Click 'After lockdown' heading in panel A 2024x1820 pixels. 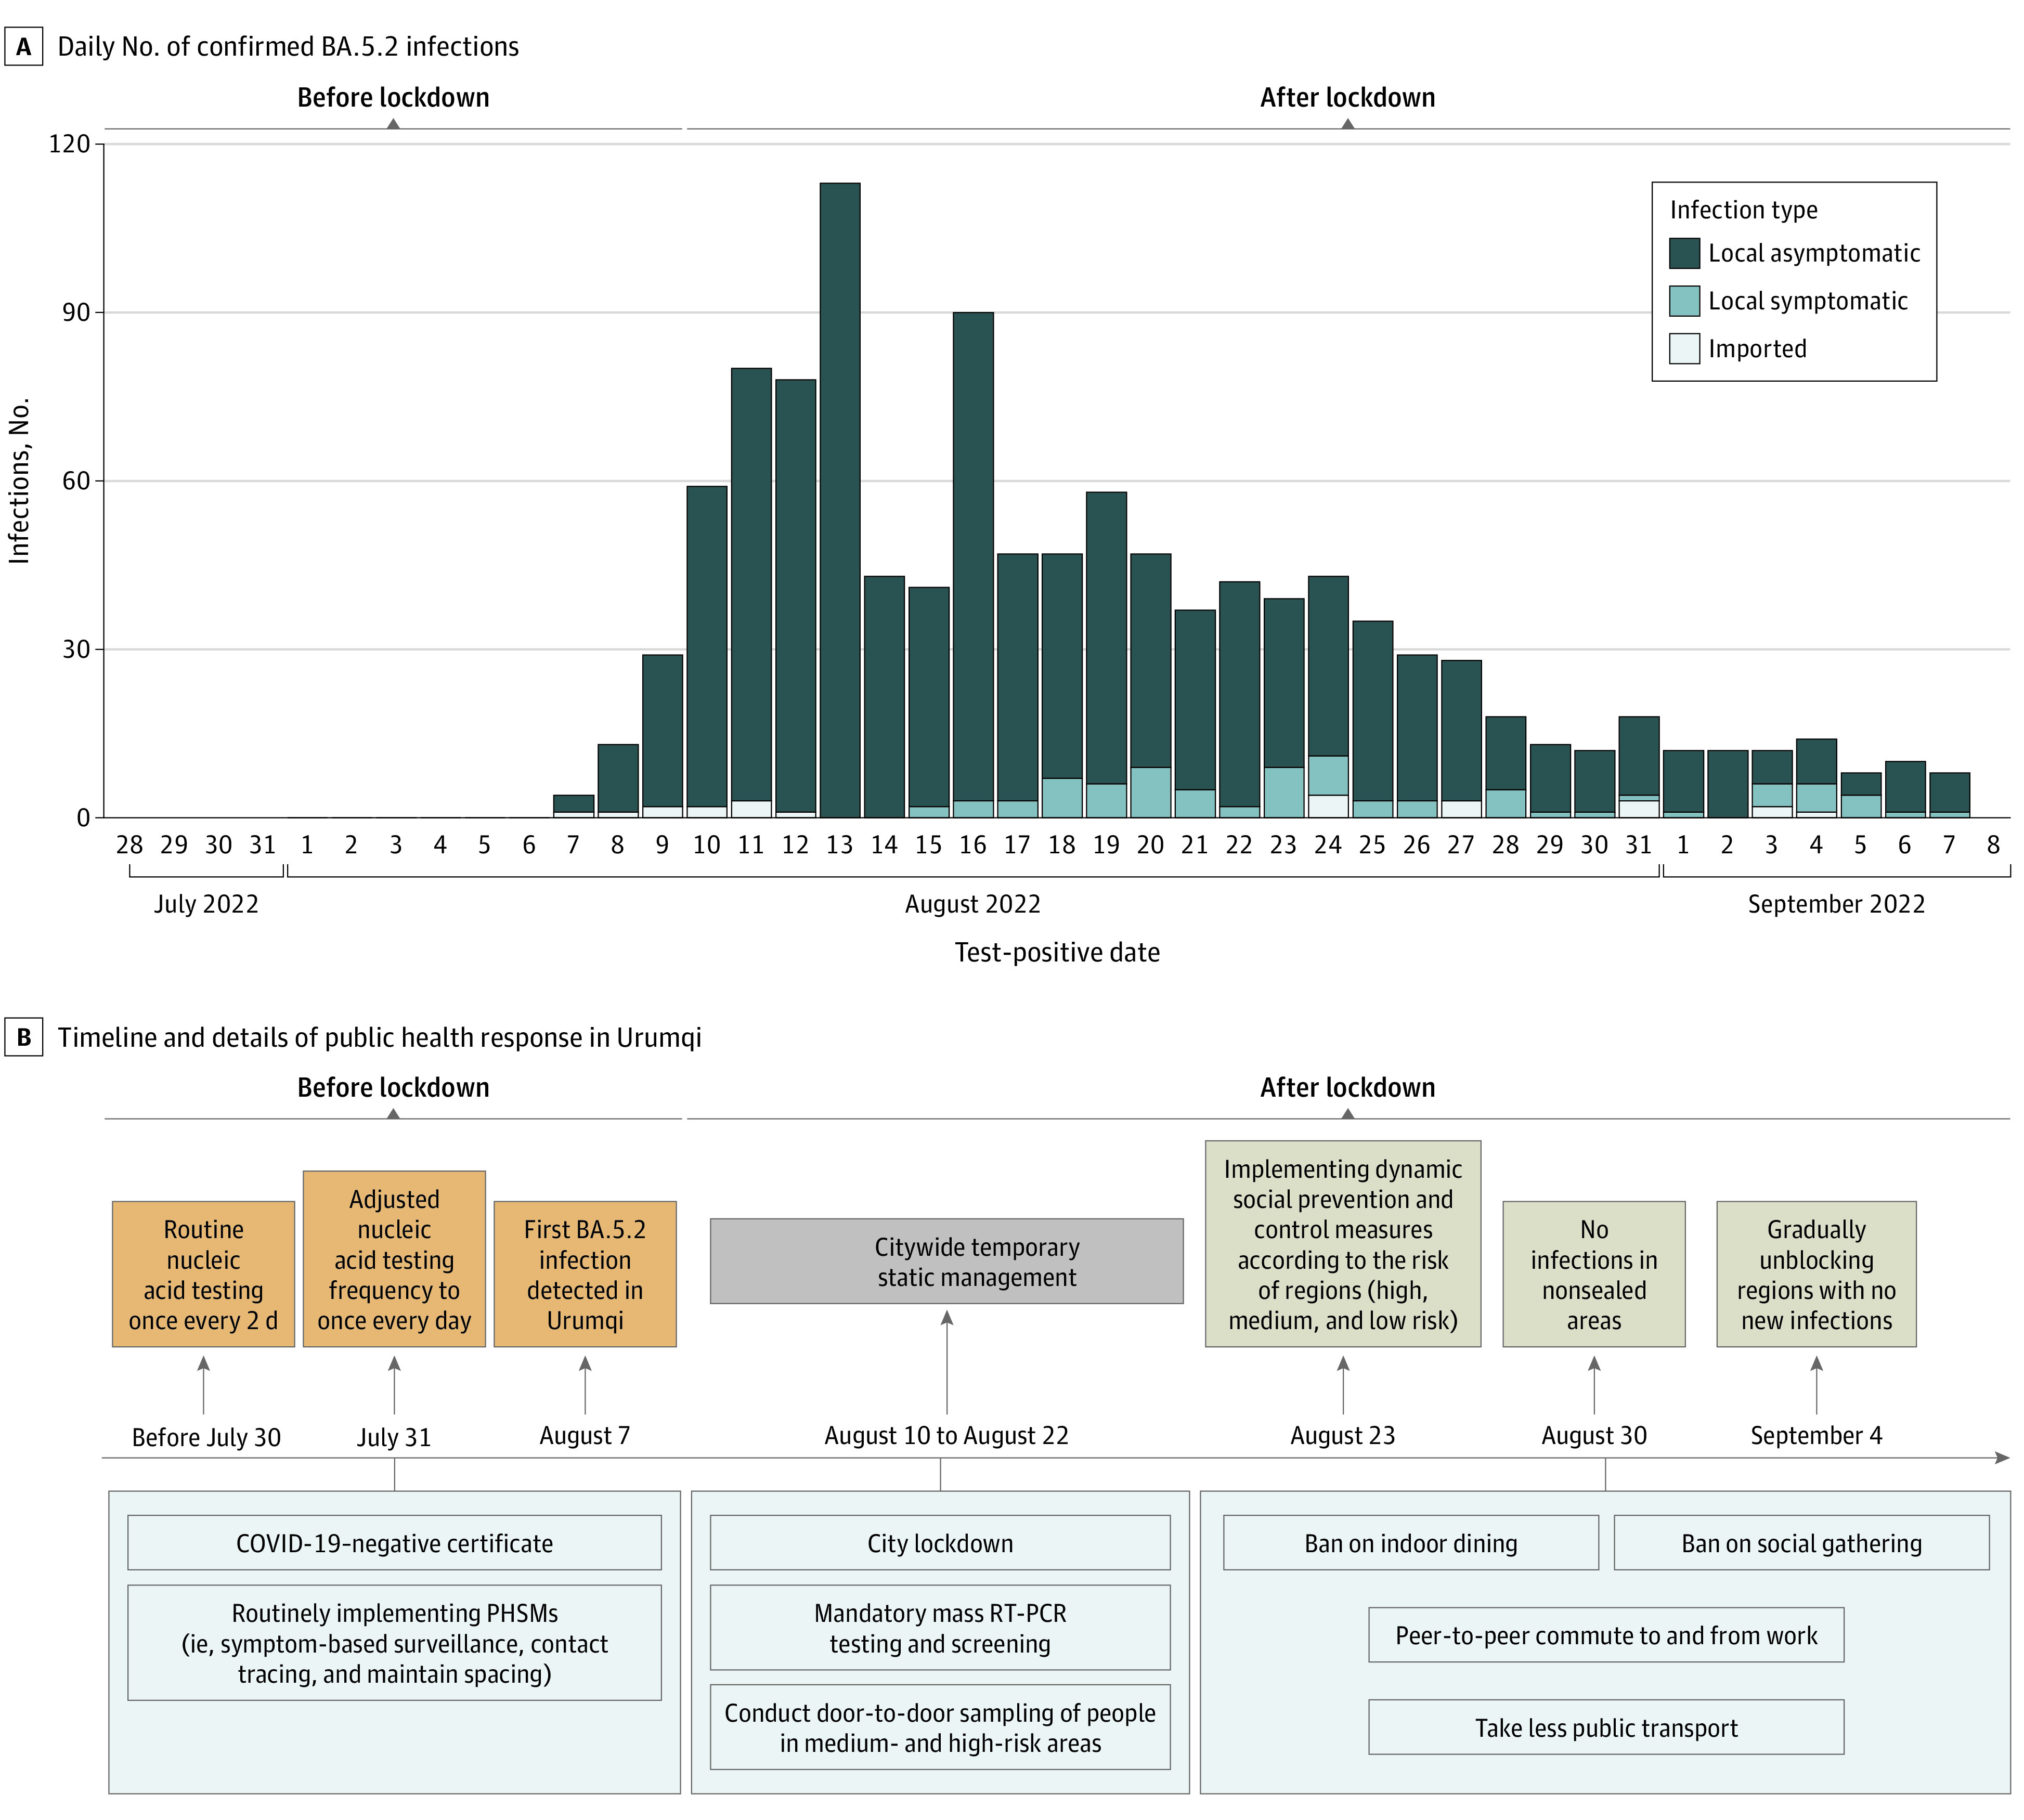pos(1347,98)
